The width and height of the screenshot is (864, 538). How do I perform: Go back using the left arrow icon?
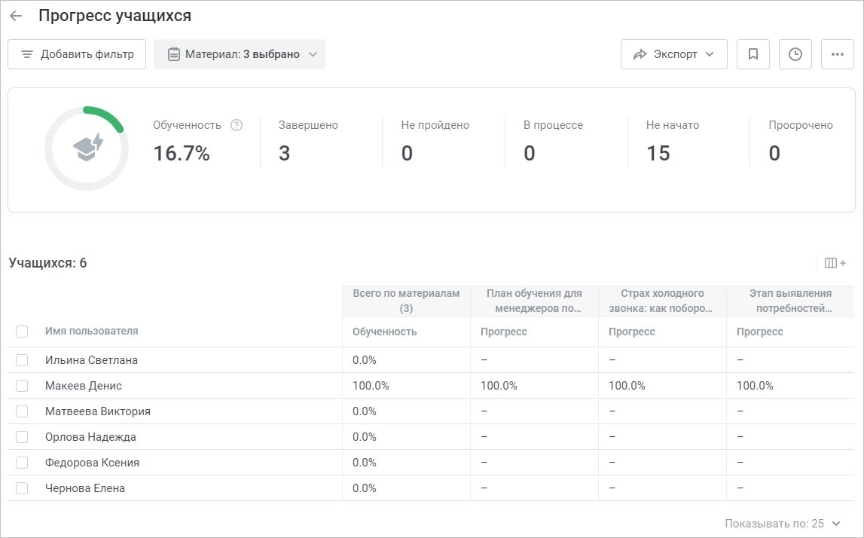(16, 16)
